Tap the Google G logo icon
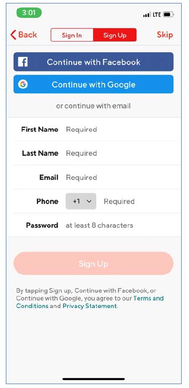This screenshot has height=388, width=189. tap(23, 84)
